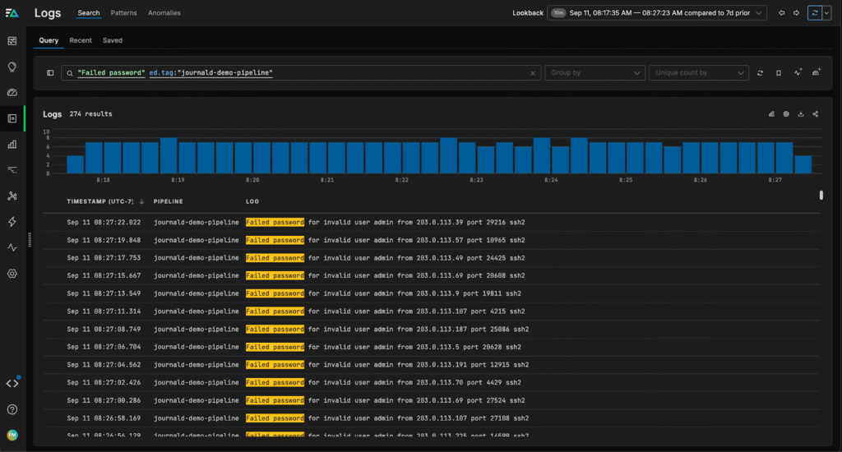Clear the search query with the X button

pyautogui.click(x=532, y=73)
